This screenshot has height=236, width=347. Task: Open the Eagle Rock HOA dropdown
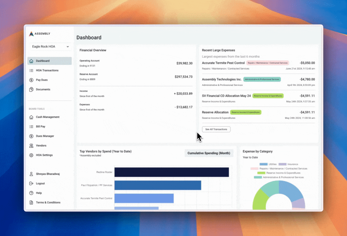(x=50, y=47)
